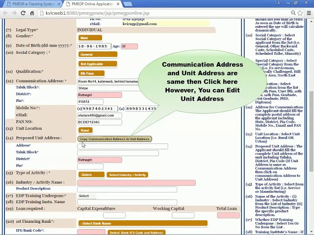Open a new browser tab

[128, 4]
